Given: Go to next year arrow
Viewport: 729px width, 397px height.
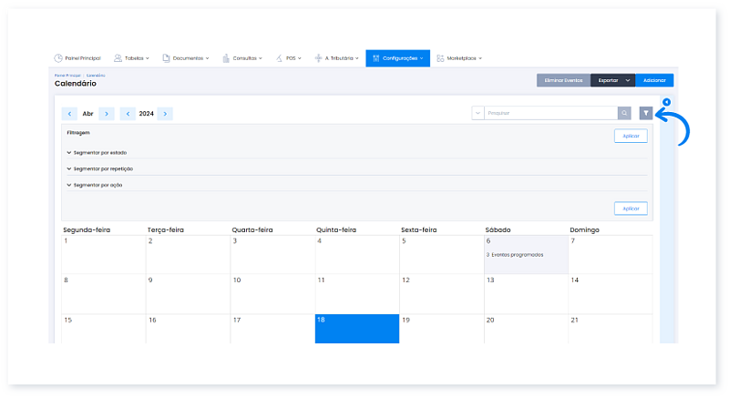Looking at the screenshot, I should coord(164,114).
